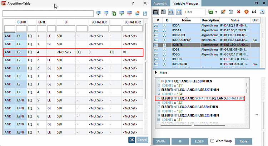Toggle horizontal split layout in Variable Manager

155,12
